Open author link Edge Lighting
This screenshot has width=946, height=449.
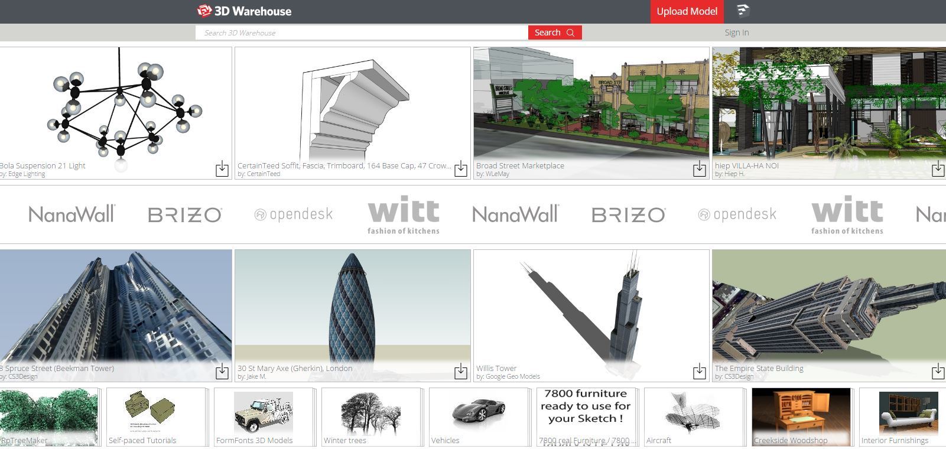26,174
